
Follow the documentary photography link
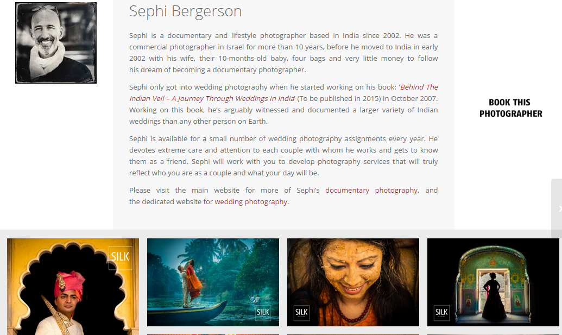tap(371, 190)
